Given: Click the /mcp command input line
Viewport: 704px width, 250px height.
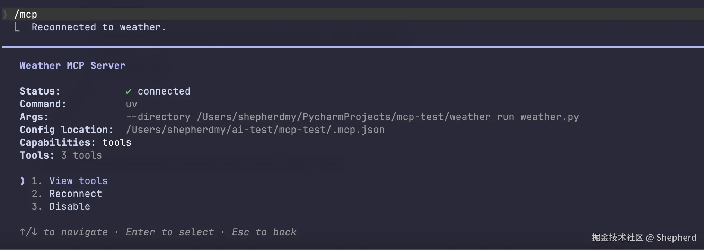Looking at the screenshot, I should point(353,14).
